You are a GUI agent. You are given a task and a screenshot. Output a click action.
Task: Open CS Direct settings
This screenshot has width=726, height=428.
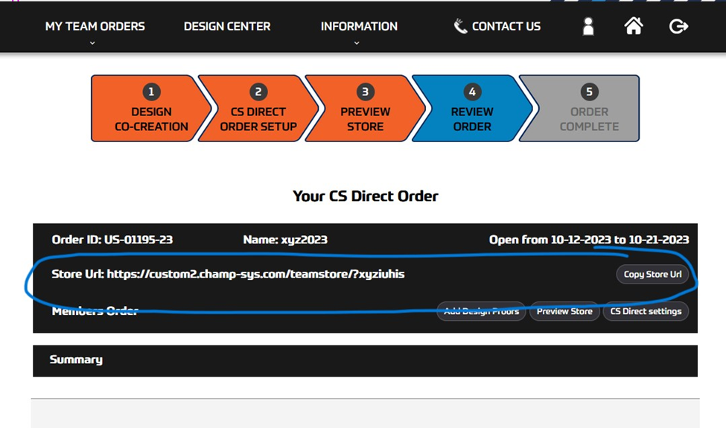click(646, 311)
